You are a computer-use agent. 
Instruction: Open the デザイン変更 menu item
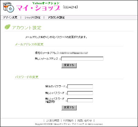tap(10, 18)
